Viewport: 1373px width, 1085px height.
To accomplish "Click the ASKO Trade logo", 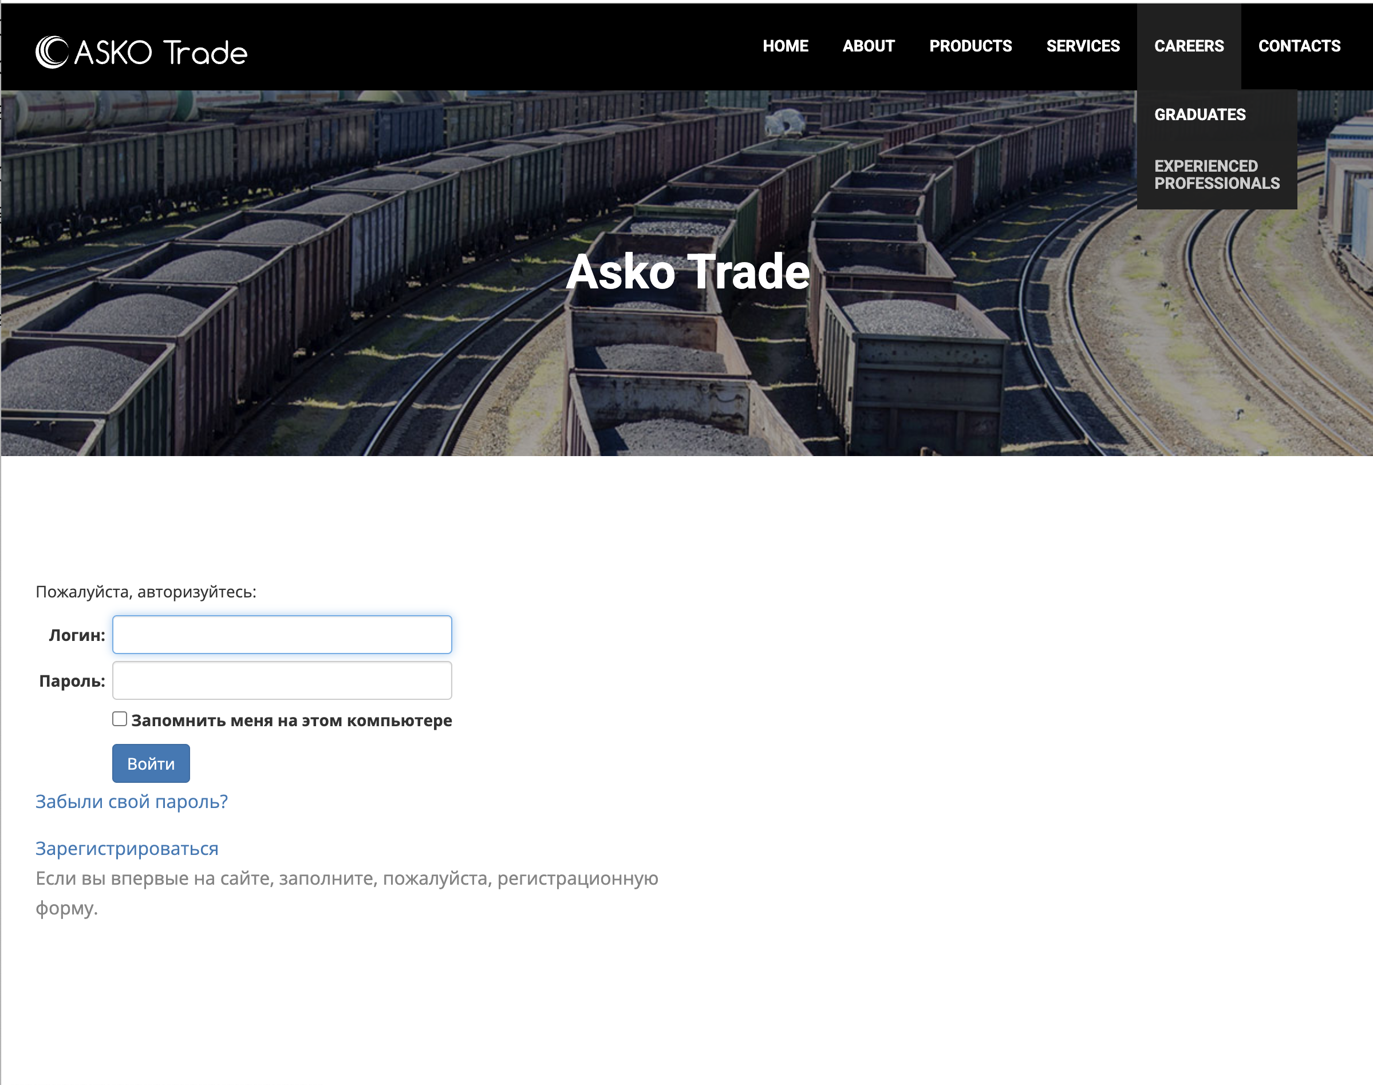I will point(141,52).
